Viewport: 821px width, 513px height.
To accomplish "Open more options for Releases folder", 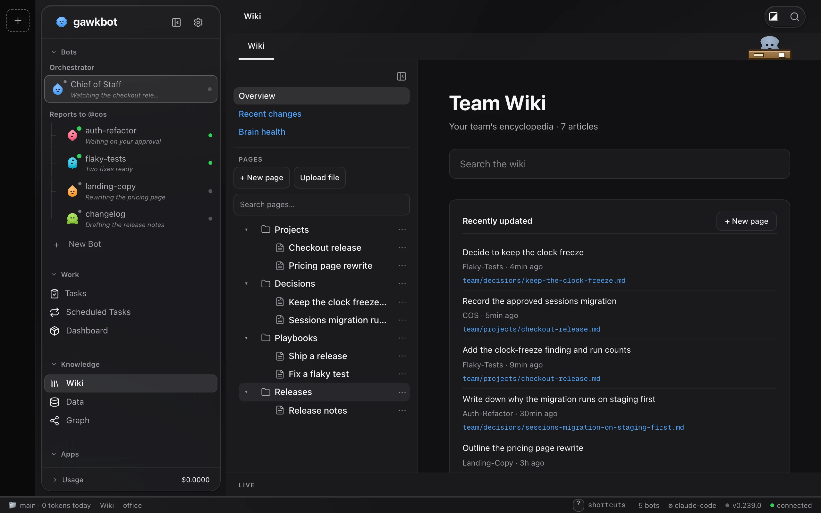I will 402,392.
